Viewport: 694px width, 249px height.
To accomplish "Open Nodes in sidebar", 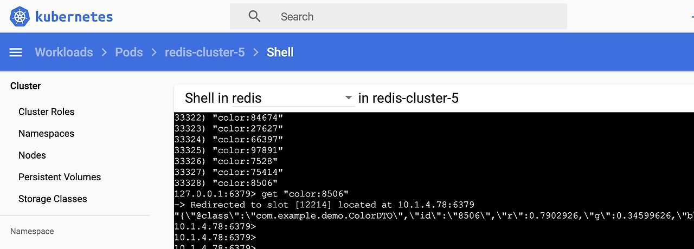I will click(x=32, y=155).
